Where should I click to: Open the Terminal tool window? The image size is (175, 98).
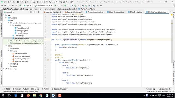17,89
